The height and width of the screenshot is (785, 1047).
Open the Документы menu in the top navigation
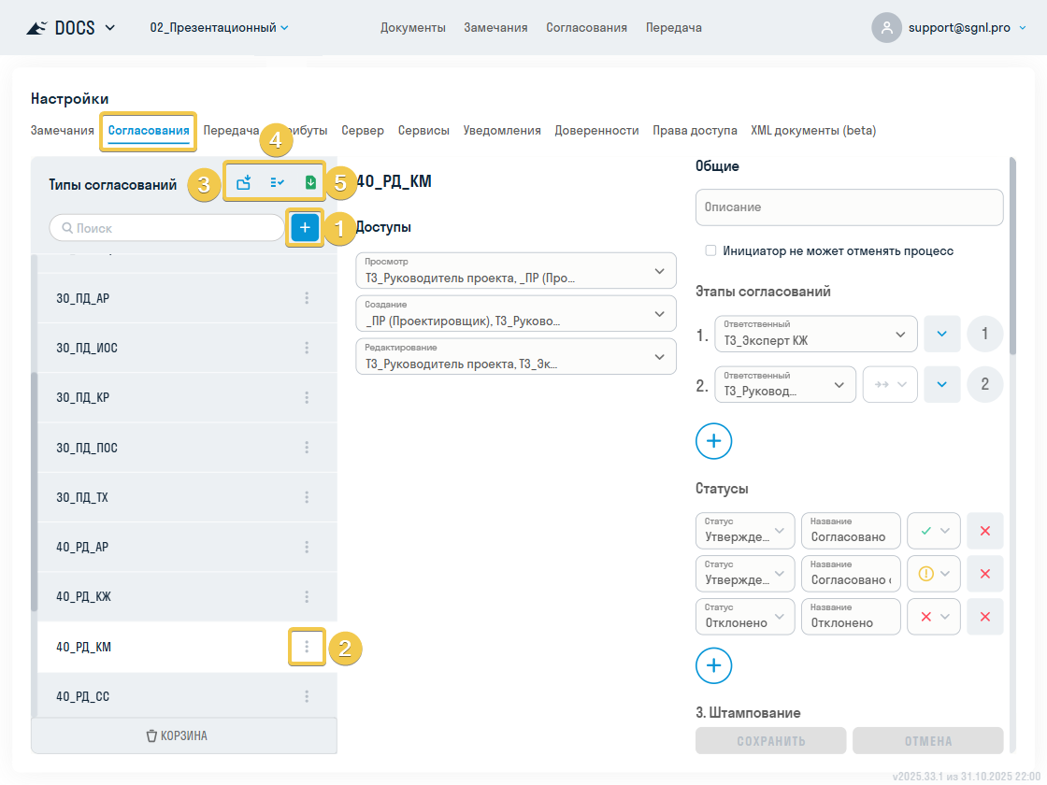click(x=412, y=28)
